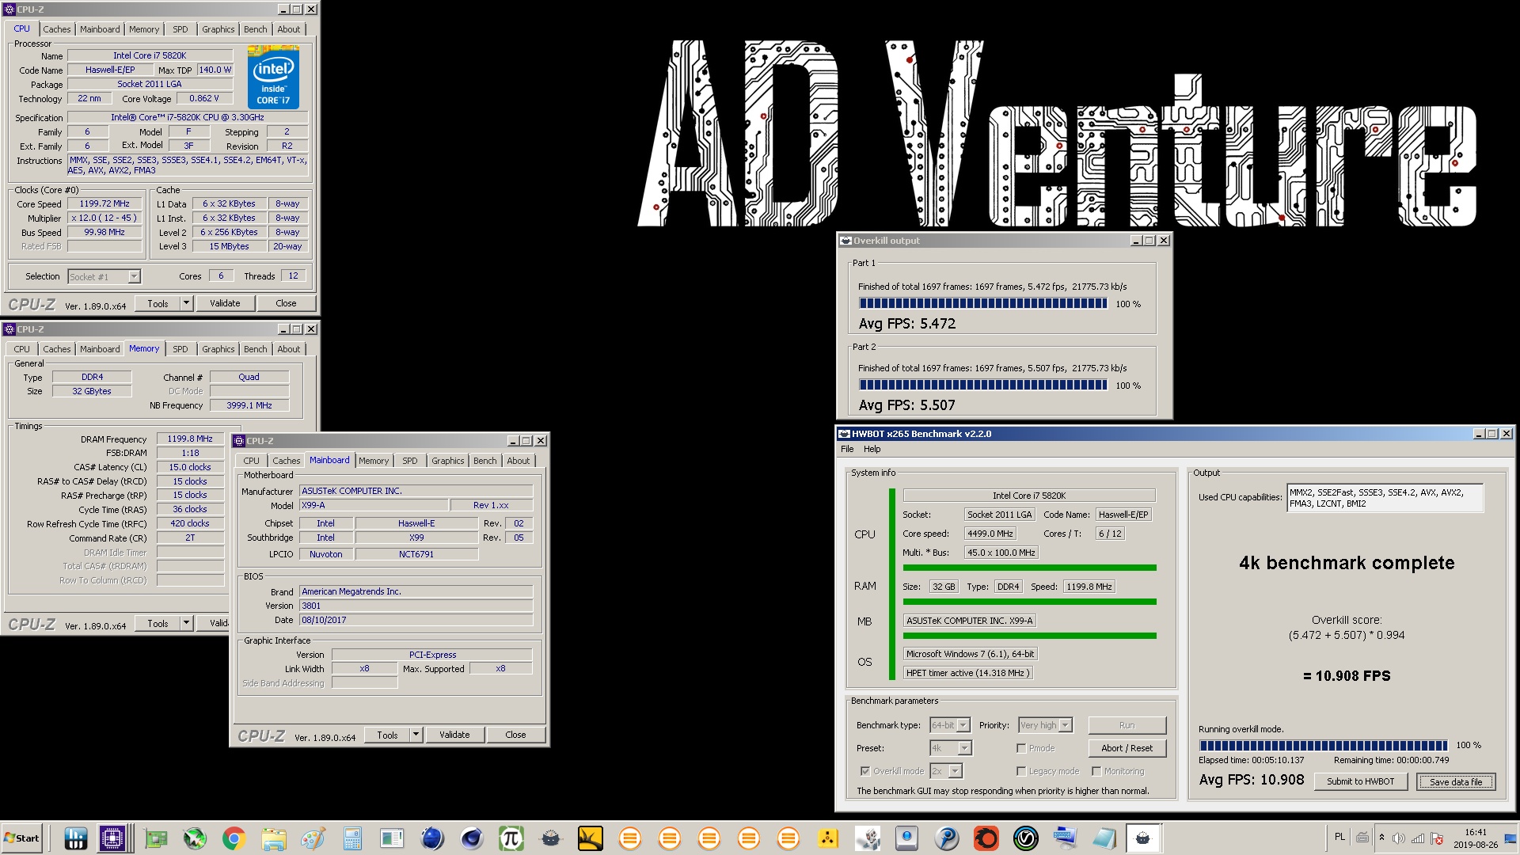Click Save data file button
Image resolution: width=1520 pixels, height=855 pixels.
[1456, 781]
